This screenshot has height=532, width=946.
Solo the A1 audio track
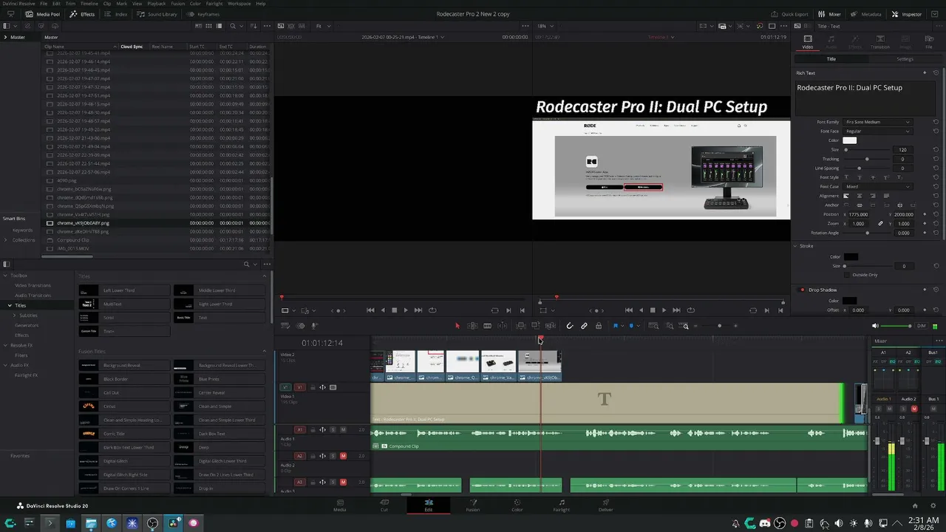333,430
